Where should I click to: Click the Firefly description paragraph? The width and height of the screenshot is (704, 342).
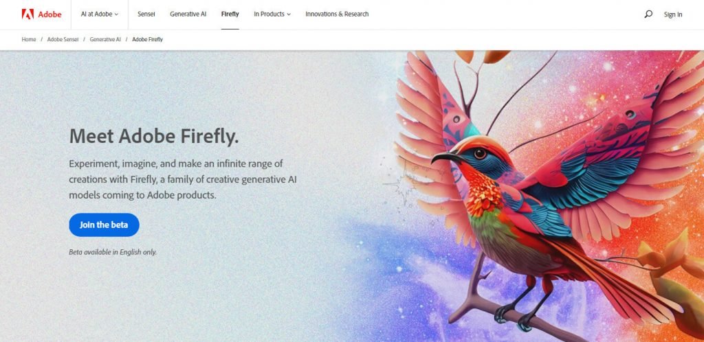pos(183,179)
